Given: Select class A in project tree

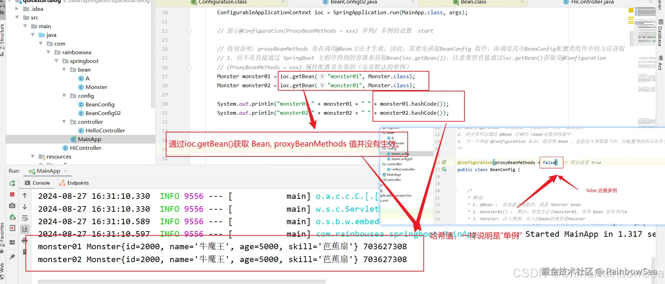Looking at the screenshot, I should coord(84,78).
